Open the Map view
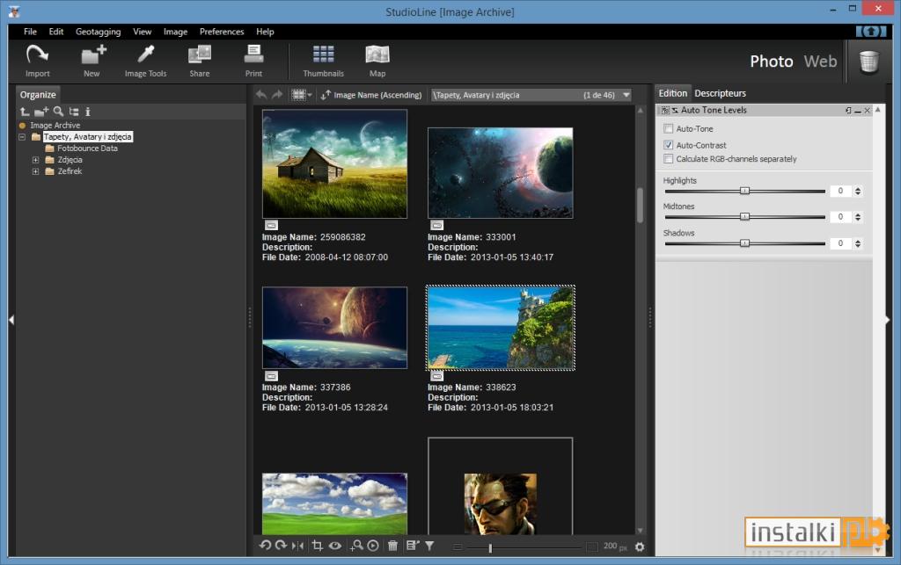This screenshot has width=901, height=565. coord(377,60)
